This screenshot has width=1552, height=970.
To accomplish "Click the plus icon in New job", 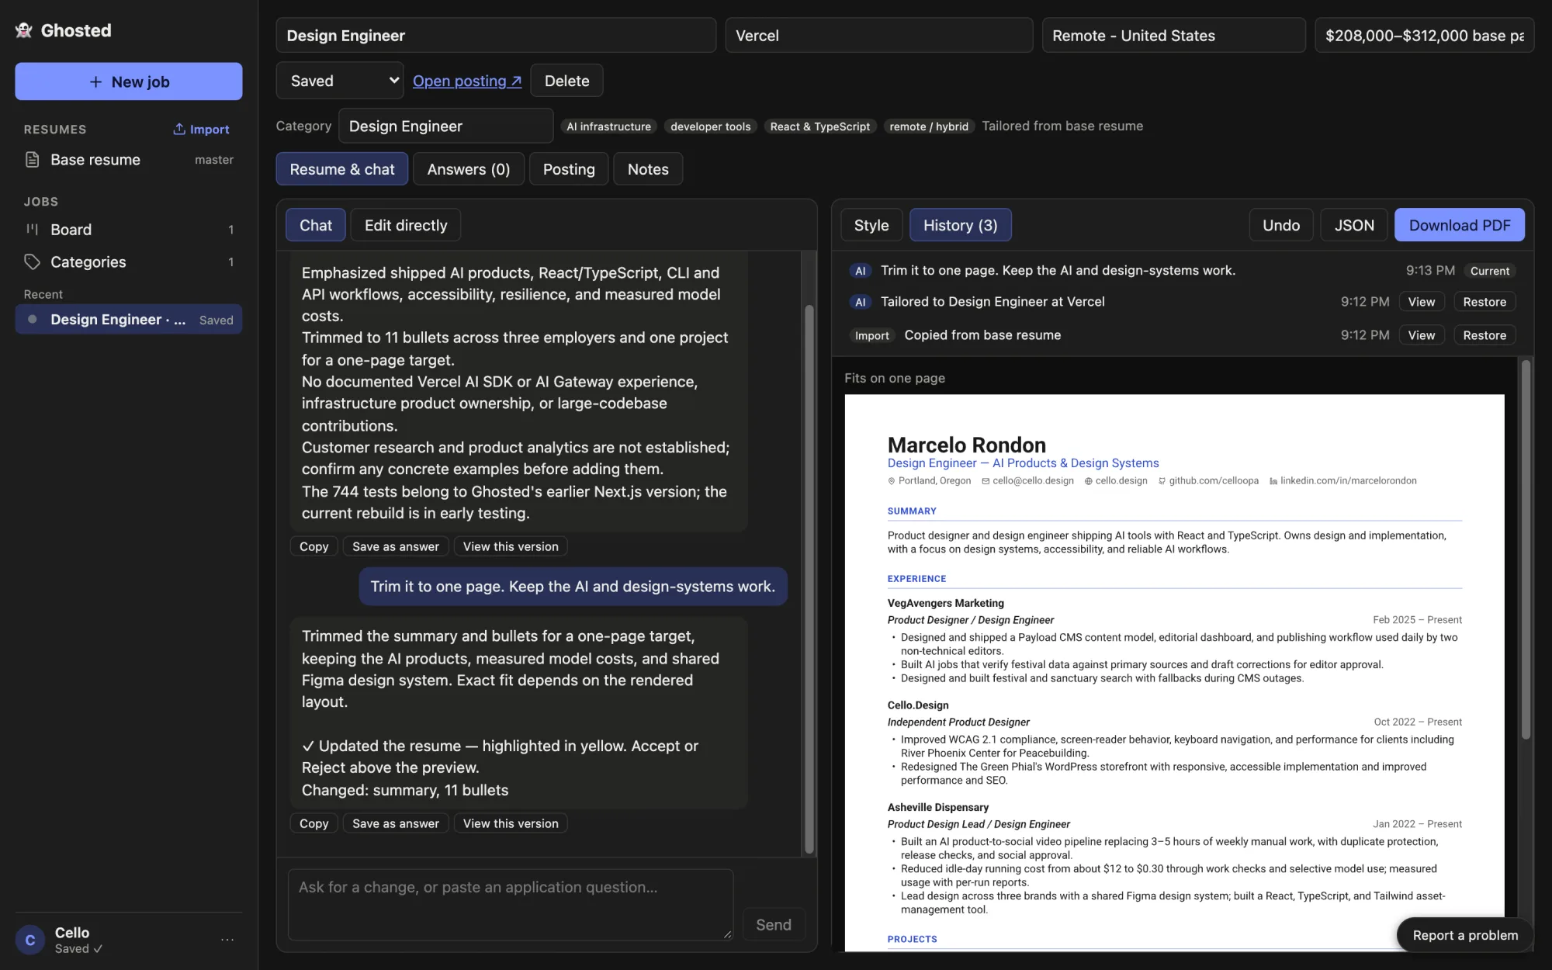I will tap(96, 81).
